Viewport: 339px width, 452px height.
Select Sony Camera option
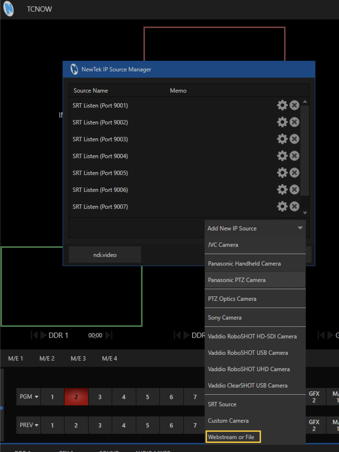click(255, 317)
